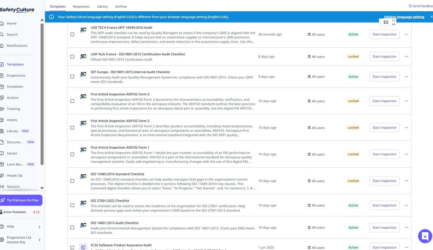The width and height of the screenshot is (433, 250).
Task: Start inspection for SET Europa ISO 9001:2015
Action: pyautogui.click(x=384, y=77)
